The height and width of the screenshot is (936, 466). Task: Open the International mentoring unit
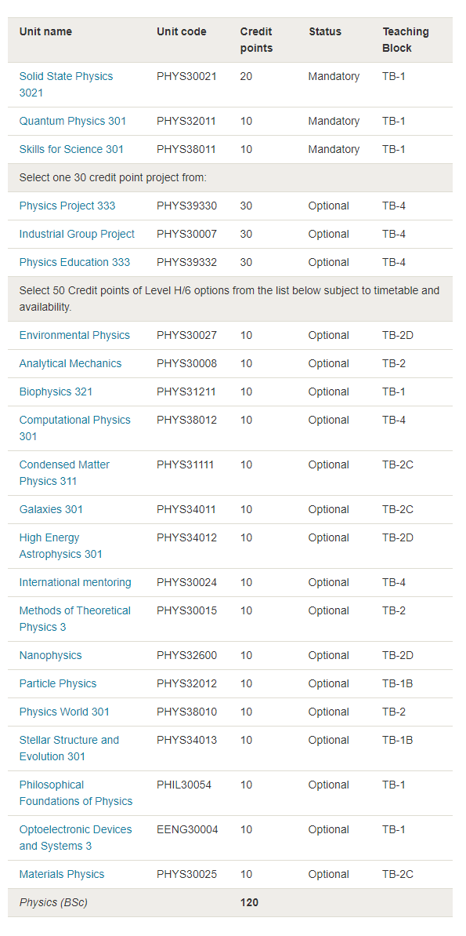tap(75, 583)
